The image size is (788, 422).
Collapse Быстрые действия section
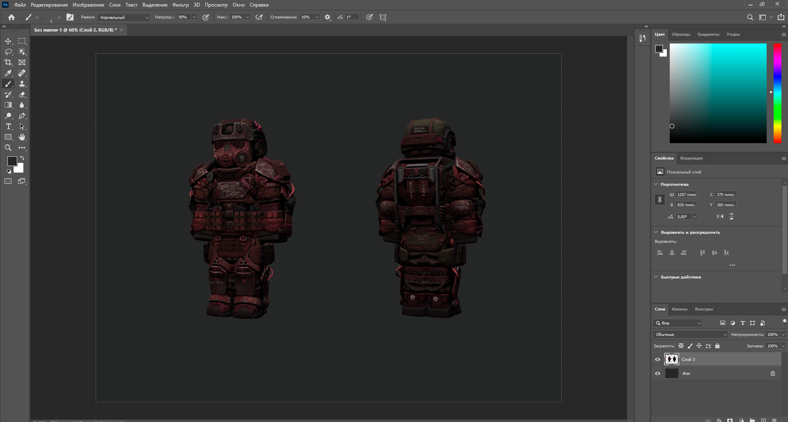point(656,277)
